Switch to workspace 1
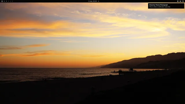 point(4,1)
